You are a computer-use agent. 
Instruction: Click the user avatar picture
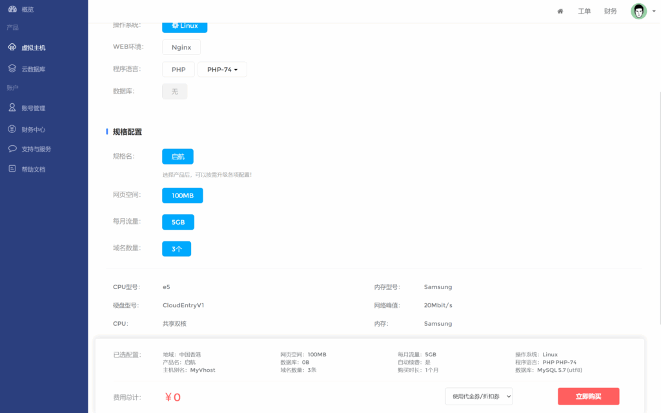click(x=638, y=11)
